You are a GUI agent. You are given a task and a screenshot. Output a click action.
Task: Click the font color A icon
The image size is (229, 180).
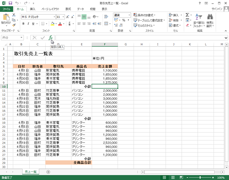(60, 24)
